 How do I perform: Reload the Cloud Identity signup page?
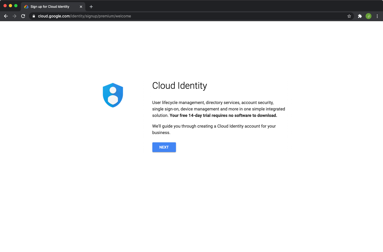(23, 16)
